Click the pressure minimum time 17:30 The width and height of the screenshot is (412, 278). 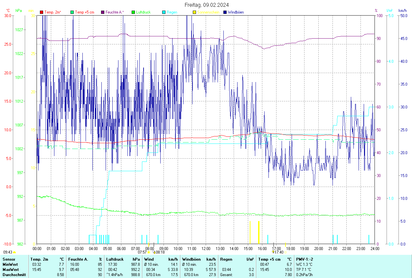(x=112, y=264)
